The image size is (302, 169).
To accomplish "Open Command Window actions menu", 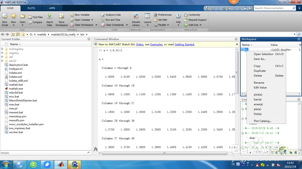I will [x=236, y=39].
